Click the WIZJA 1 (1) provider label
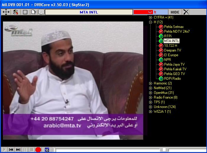Screen dimensions: 207x153 click(162, 112)
